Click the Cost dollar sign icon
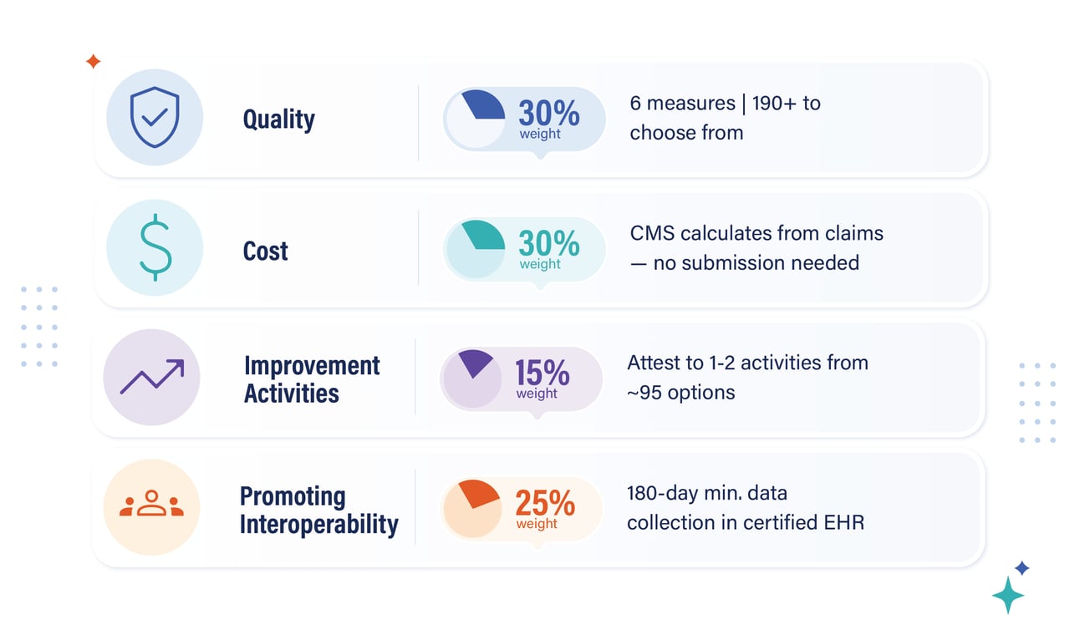 pos(155,248)
